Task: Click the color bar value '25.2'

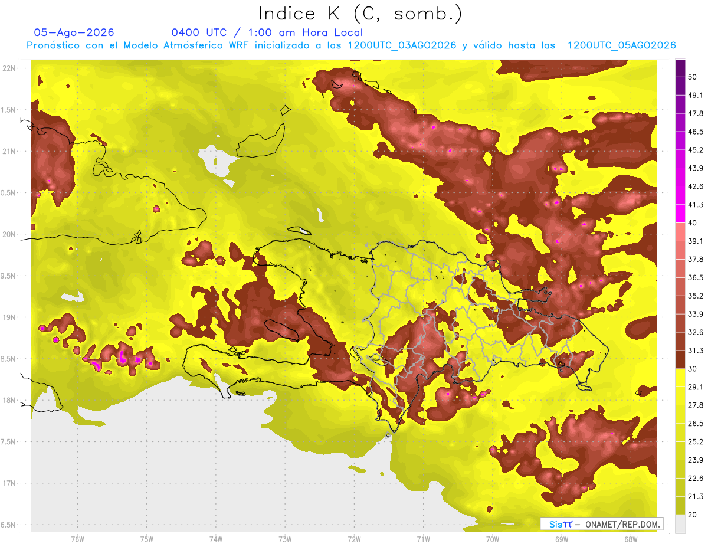Action: [x=696, y=442]
